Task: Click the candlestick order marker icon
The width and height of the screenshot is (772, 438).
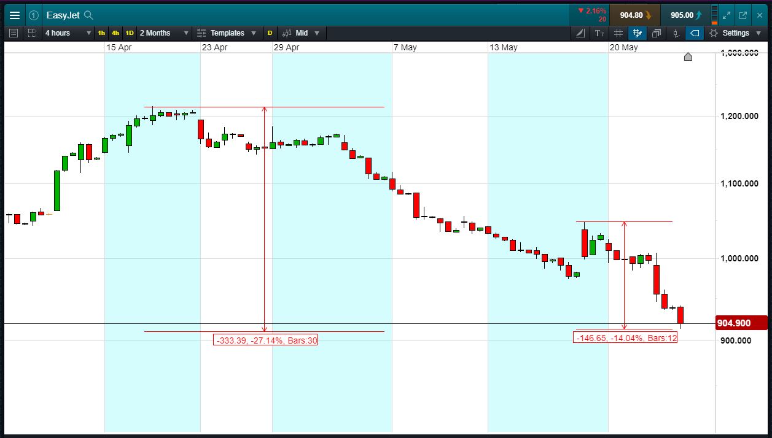Action: point(676,33)
